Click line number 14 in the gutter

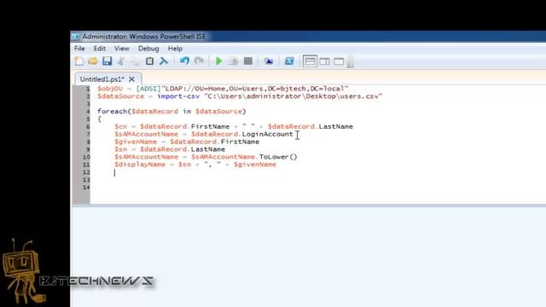tap(86, 188)
